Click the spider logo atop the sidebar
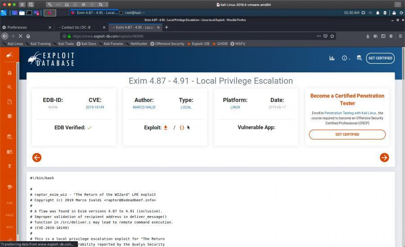 (9, 55)
